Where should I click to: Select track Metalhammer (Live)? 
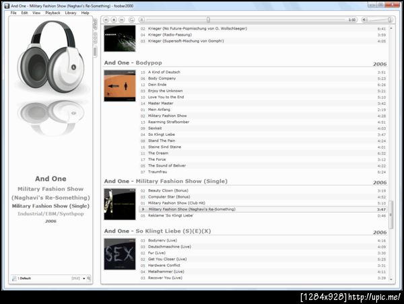(x=263, y=272)
